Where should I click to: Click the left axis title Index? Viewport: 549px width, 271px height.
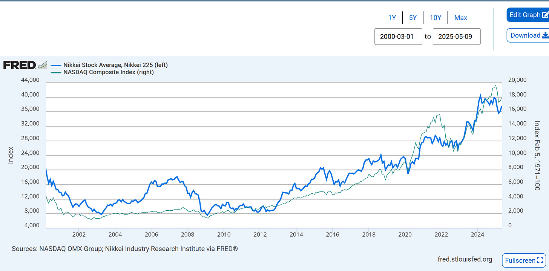click(11, 155)
